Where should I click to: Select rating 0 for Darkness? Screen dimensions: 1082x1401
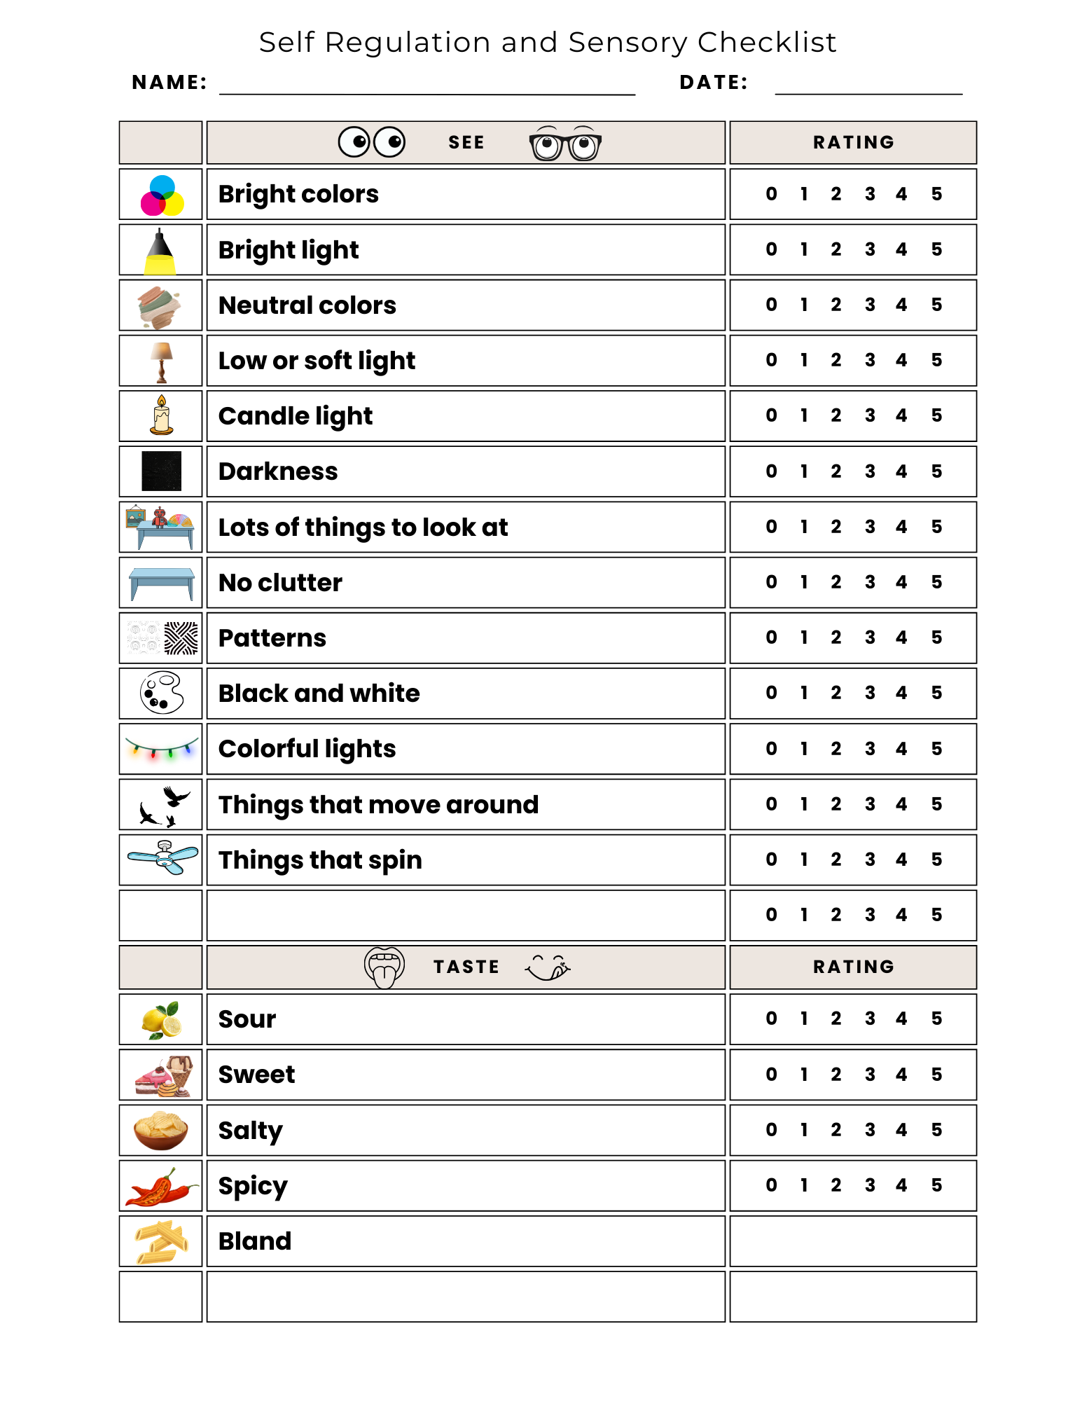click(771, 471)
